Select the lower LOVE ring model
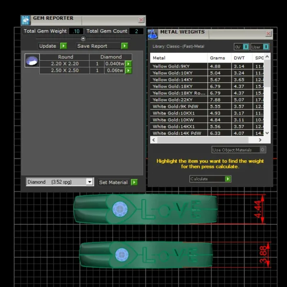The width and height of the screenshot is (287, 287). tap(146, 255)
